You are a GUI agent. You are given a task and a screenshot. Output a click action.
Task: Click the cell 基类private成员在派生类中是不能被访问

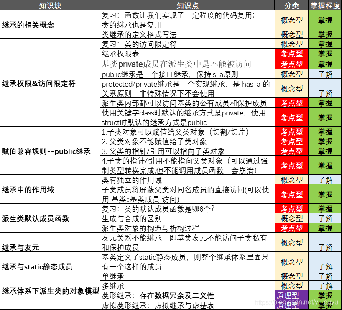point(187,64)
